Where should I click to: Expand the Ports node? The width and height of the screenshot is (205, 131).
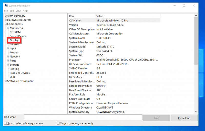point(8,61)
